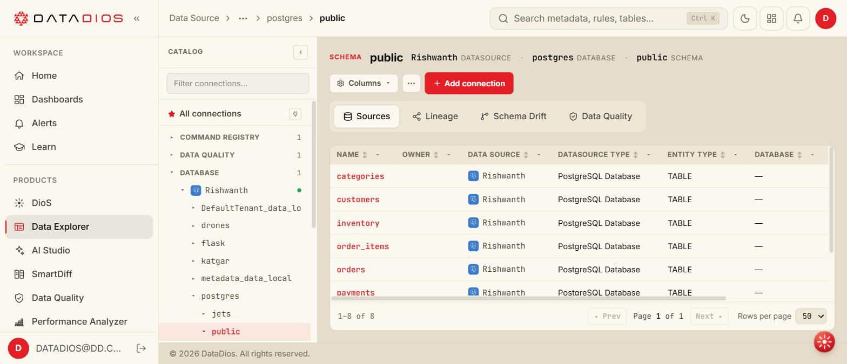Click the table vertical scrollbar

pyautogui.click(x=831, y=200)
